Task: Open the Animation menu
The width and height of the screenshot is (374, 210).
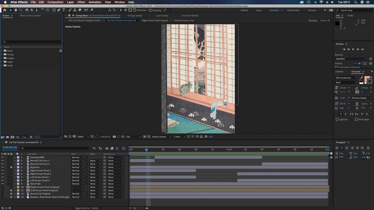Action: 95,2
